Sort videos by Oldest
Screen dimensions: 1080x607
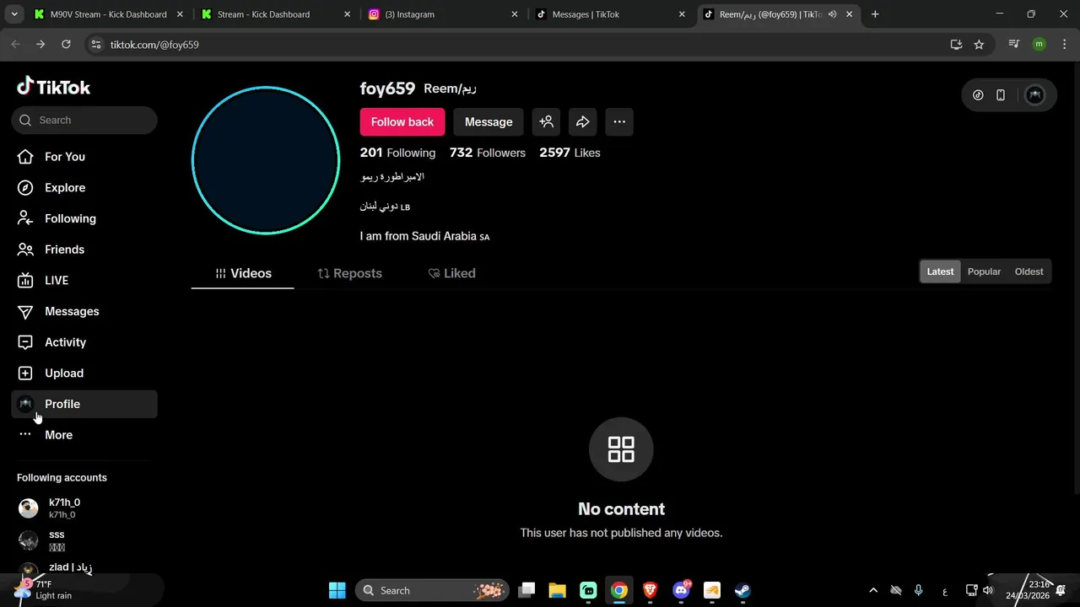coord(1029,271)
